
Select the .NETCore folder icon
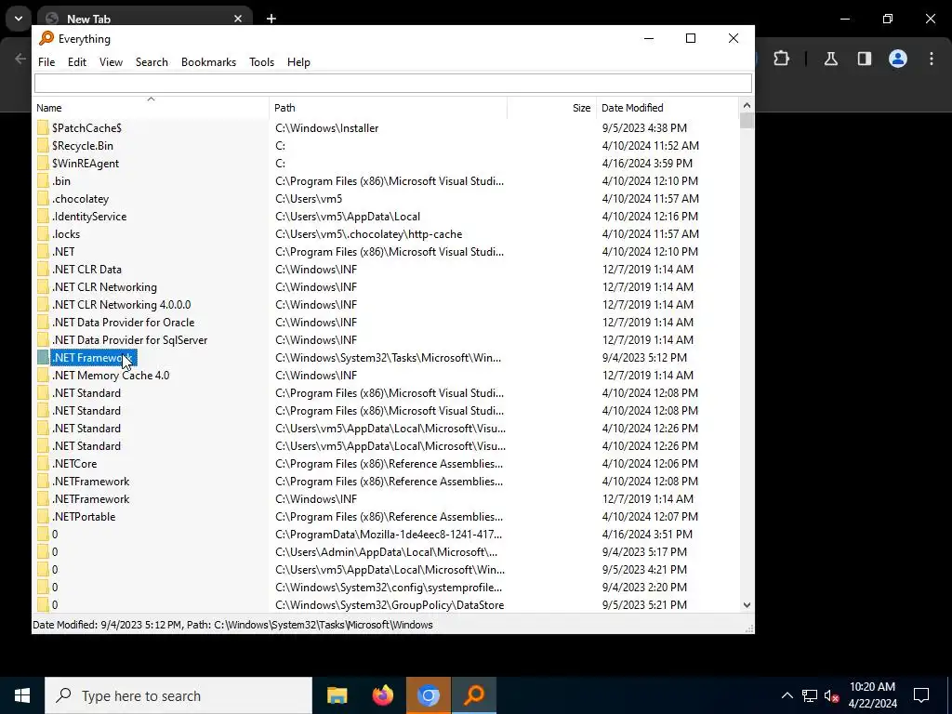43,464
